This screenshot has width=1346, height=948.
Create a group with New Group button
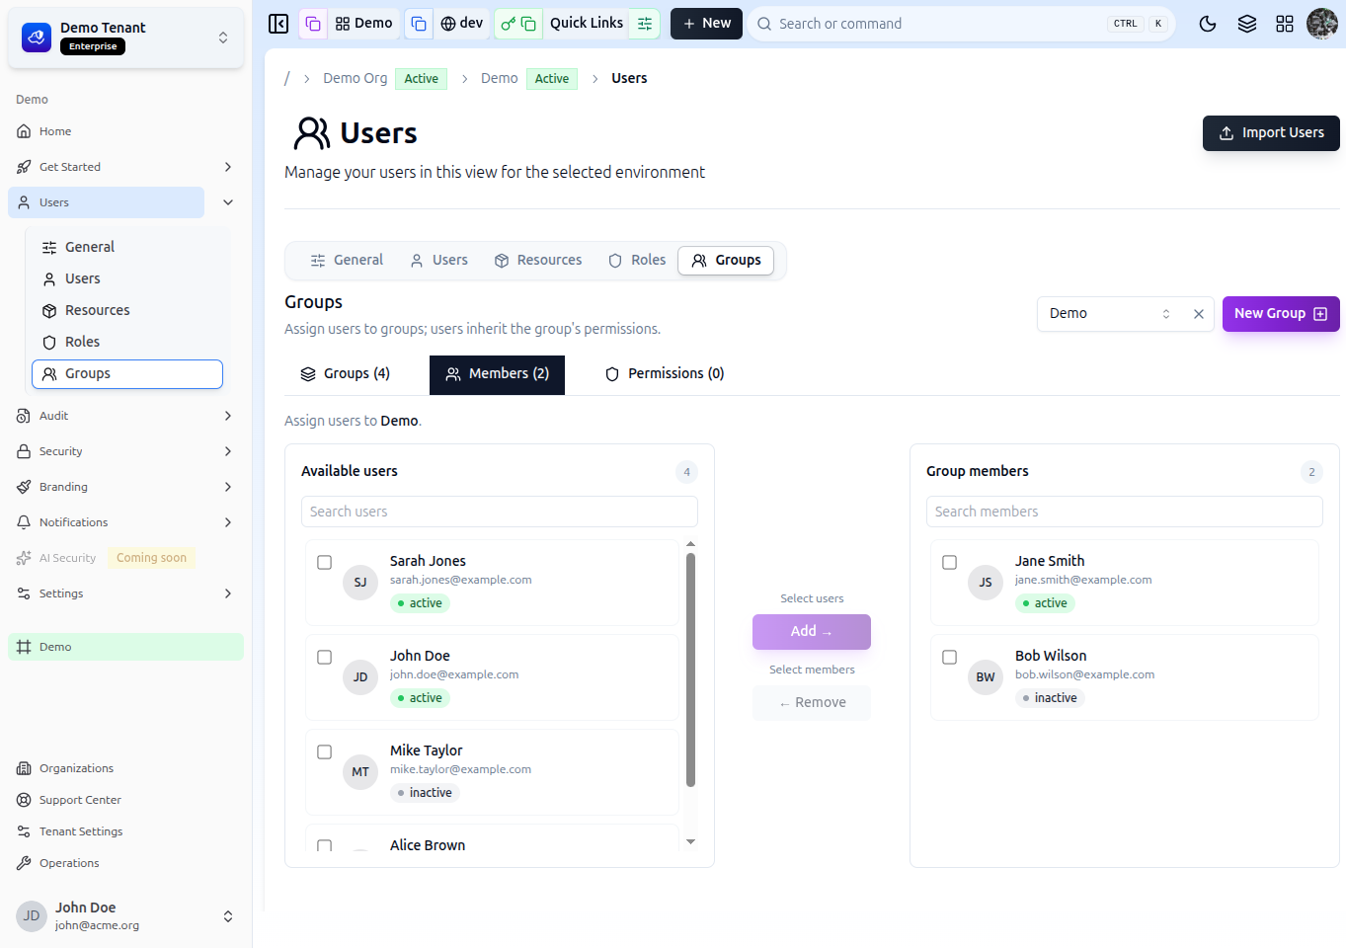pos(1281,313)
